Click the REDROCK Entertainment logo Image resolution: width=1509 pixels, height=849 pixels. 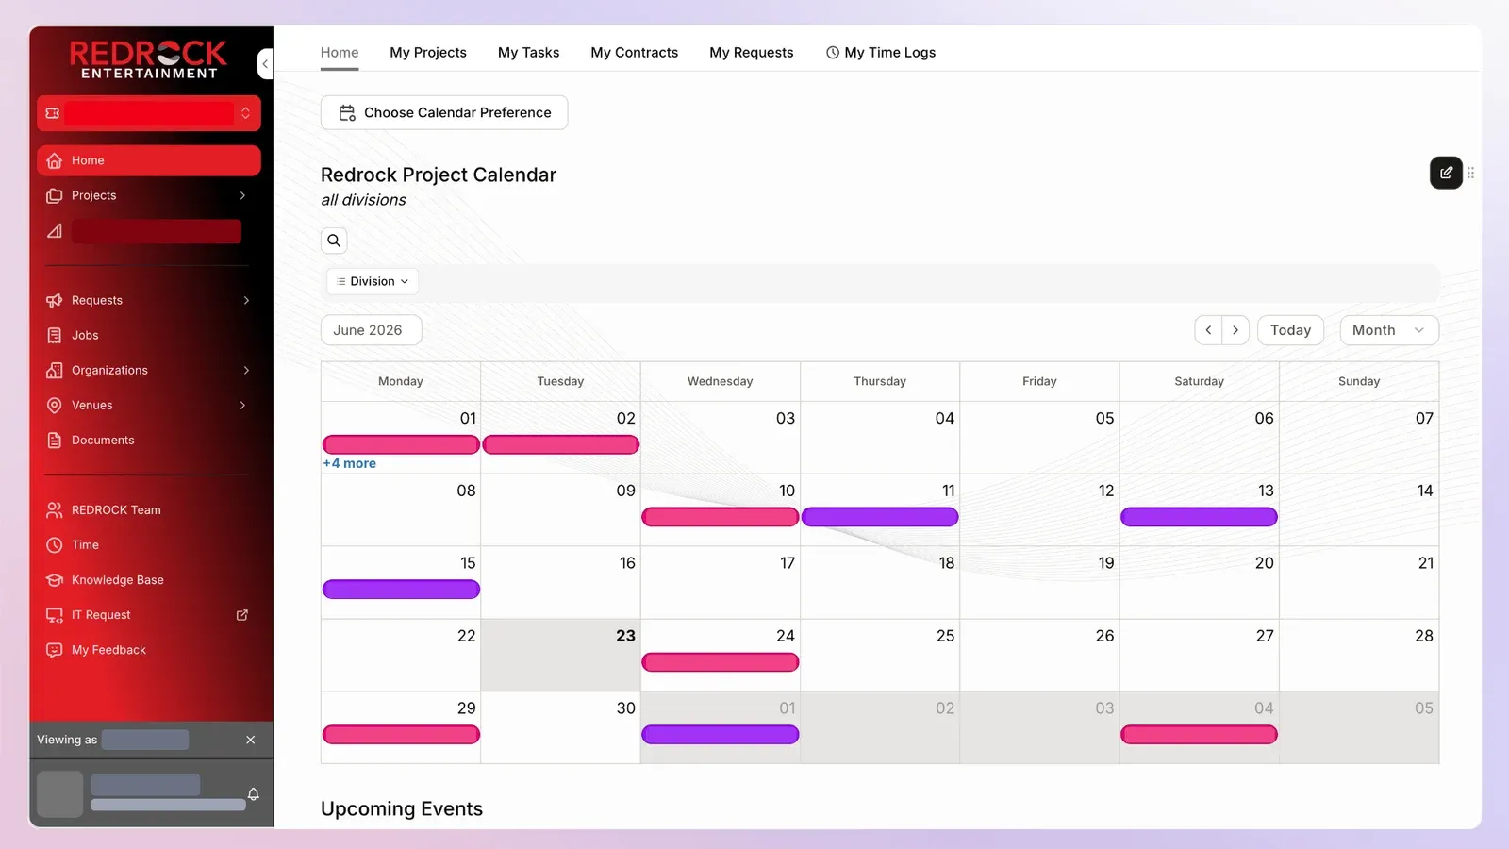pos(148,58)
